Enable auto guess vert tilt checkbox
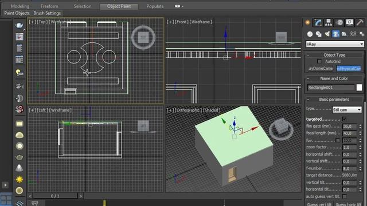The height and width of the screenshot is (206, 367). [x=344, y=196]
